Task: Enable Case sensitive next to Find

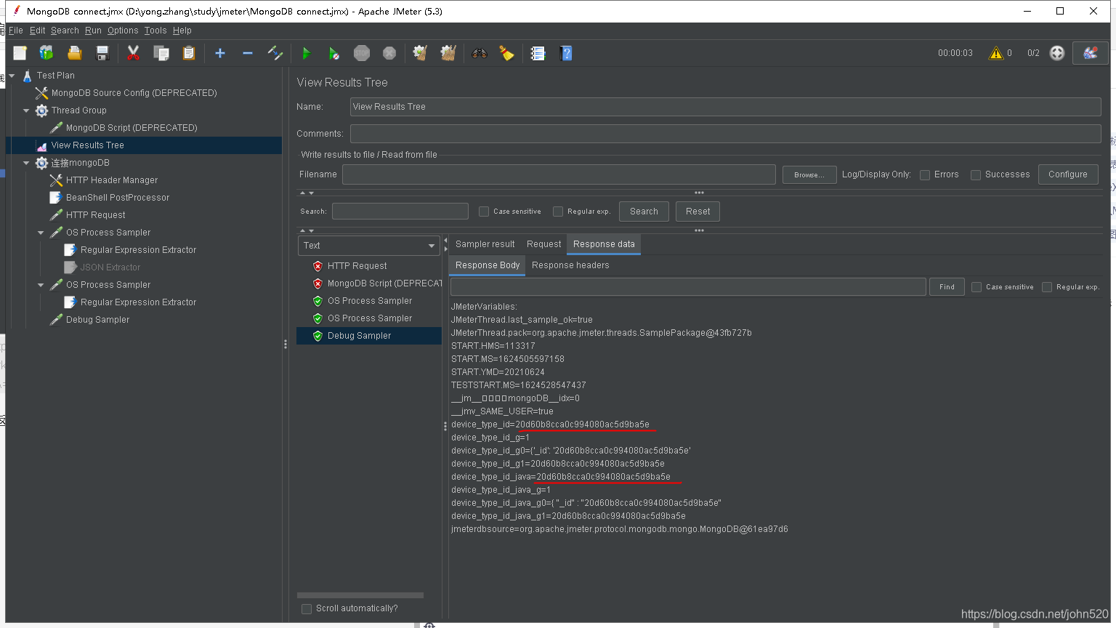Action: (x=976, y=287)
